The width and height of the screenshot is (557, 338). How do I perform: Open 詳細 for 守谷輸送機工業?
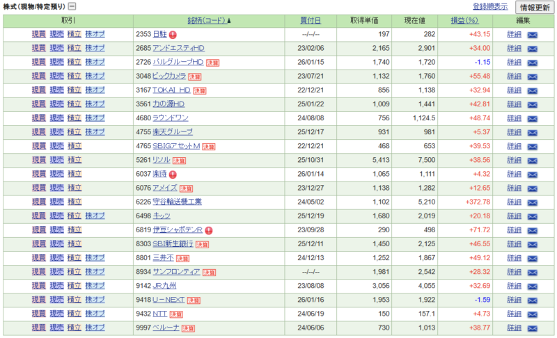coord(514,202)
